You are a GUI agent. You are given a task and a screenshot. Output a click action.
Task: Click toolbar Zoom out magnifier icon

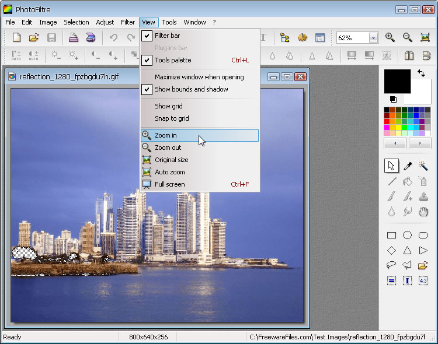click(407, 37)
